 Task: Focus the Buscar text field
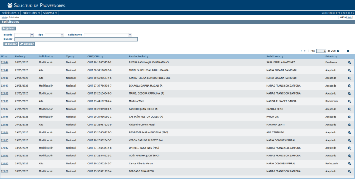coord(76,39)
